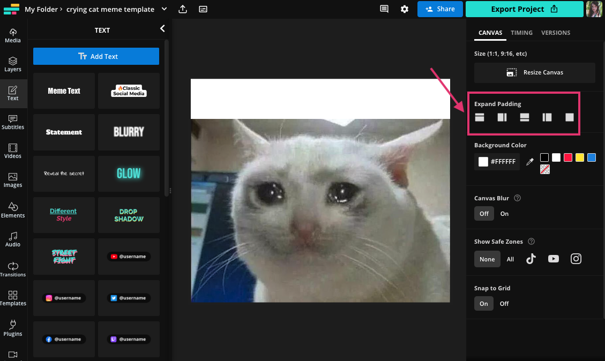This screenshot has width=605, height=361.
Task: Expand padding on bottom
Action: (525, 117)
